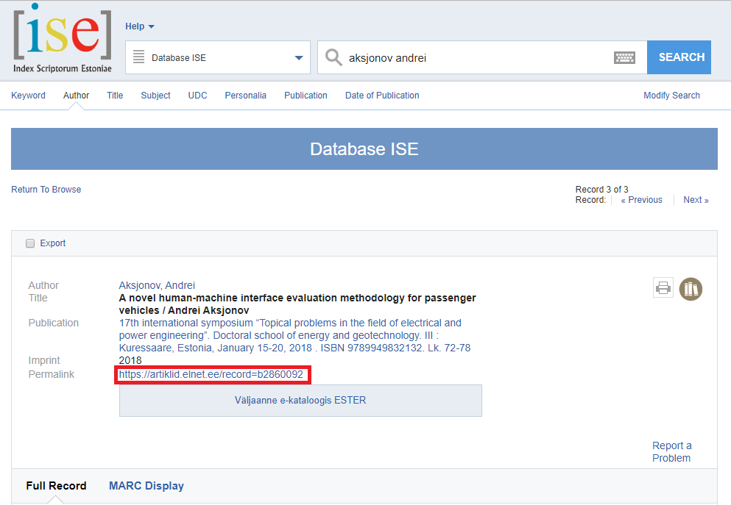This screenshot has width=731, height=505.
Task: Click the 'Record 3 of 3' text
Action: pyautogui.click(x=602, y=190)
